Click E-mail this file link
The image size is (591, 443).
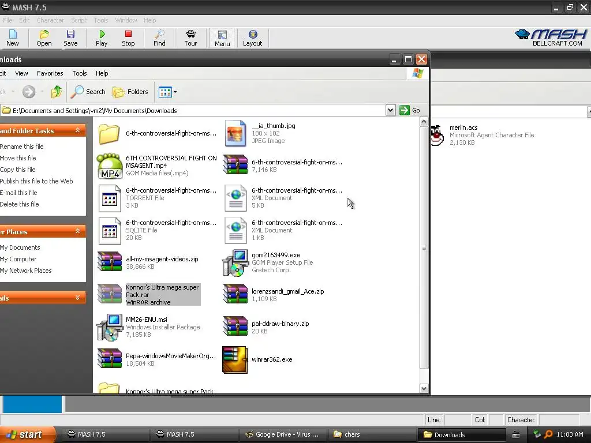click(x=18, y=193)
